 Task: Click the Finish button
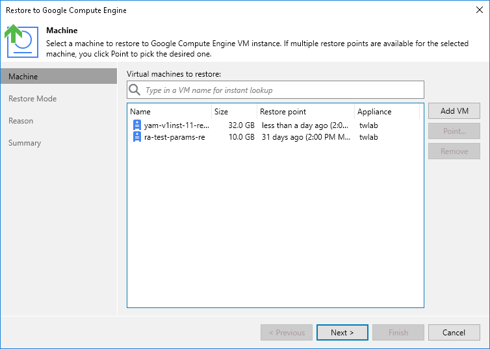(x=398, y=333)
